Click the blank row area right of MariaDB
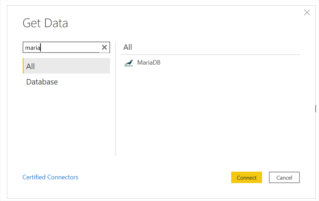 coord(230,63)
